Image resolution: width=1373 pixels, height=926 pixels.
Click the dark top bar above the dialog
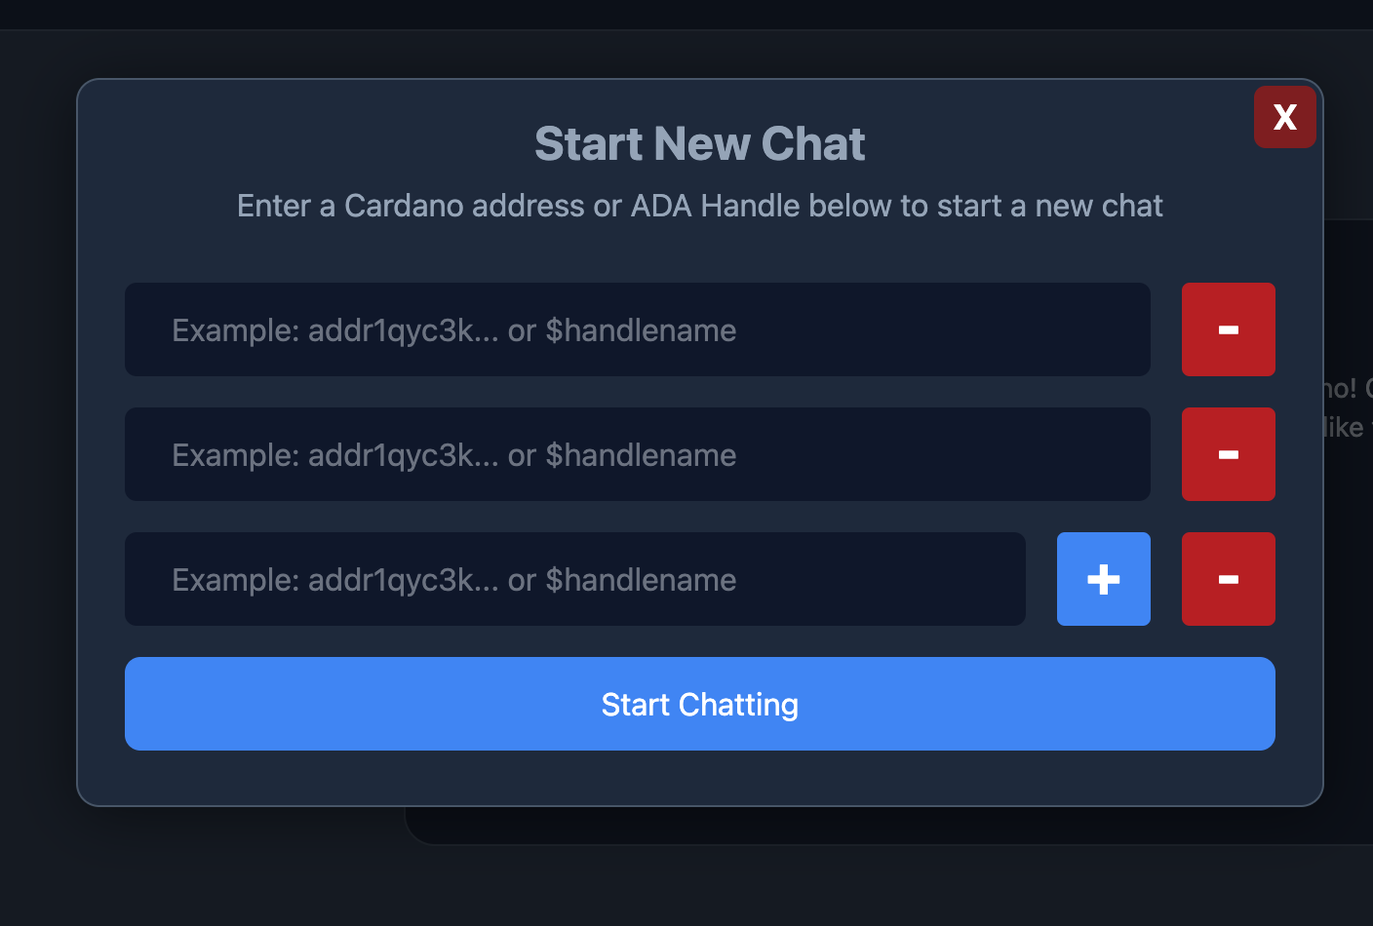coord(683,14)
